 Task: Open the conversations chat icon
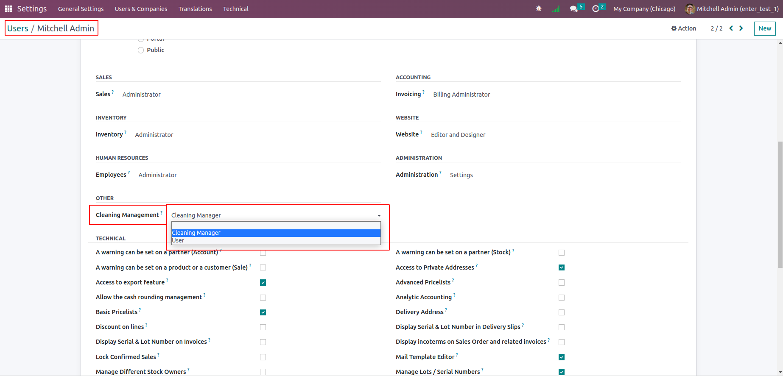[574, 9]
